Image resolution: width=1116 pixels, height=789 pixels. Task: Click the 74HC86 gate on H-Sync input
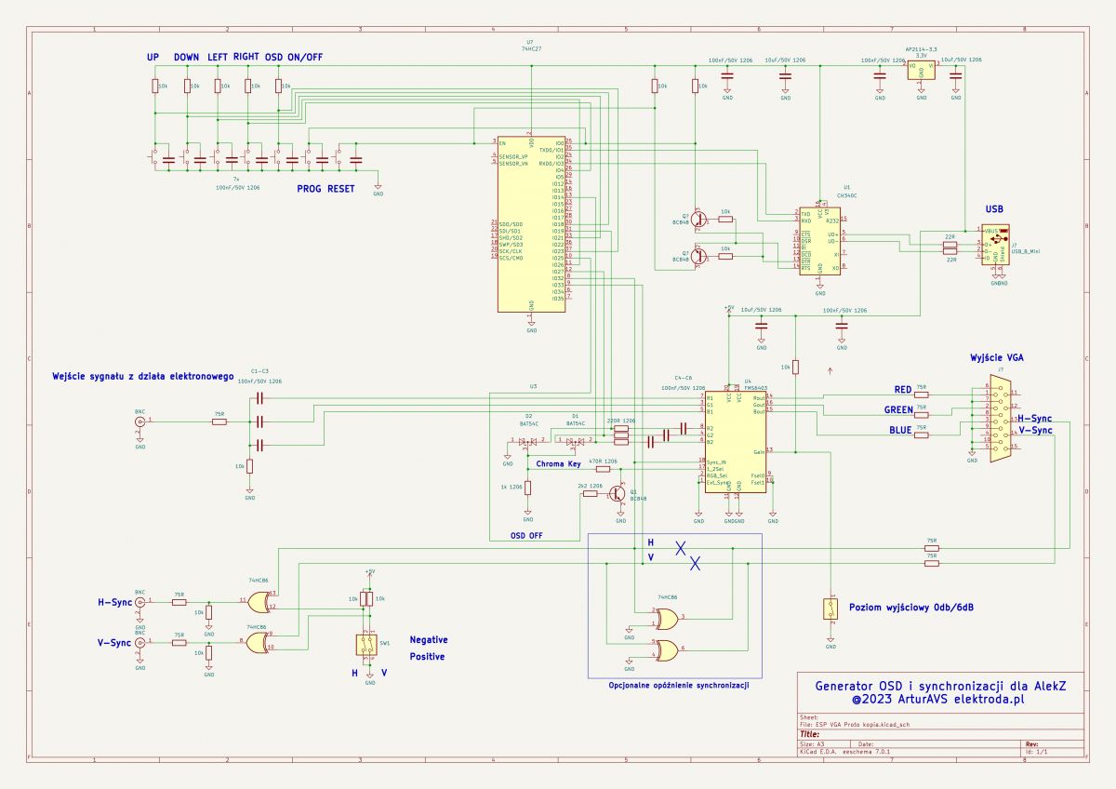[258, 601]
